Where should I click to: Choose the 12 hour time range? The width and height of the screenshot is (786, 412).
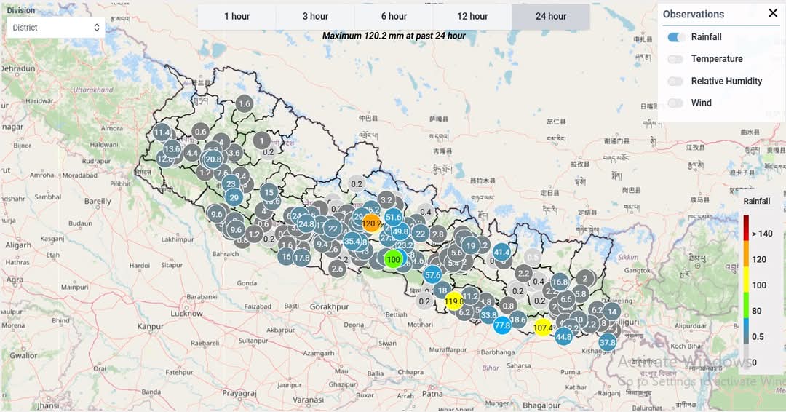click(472, 16)
